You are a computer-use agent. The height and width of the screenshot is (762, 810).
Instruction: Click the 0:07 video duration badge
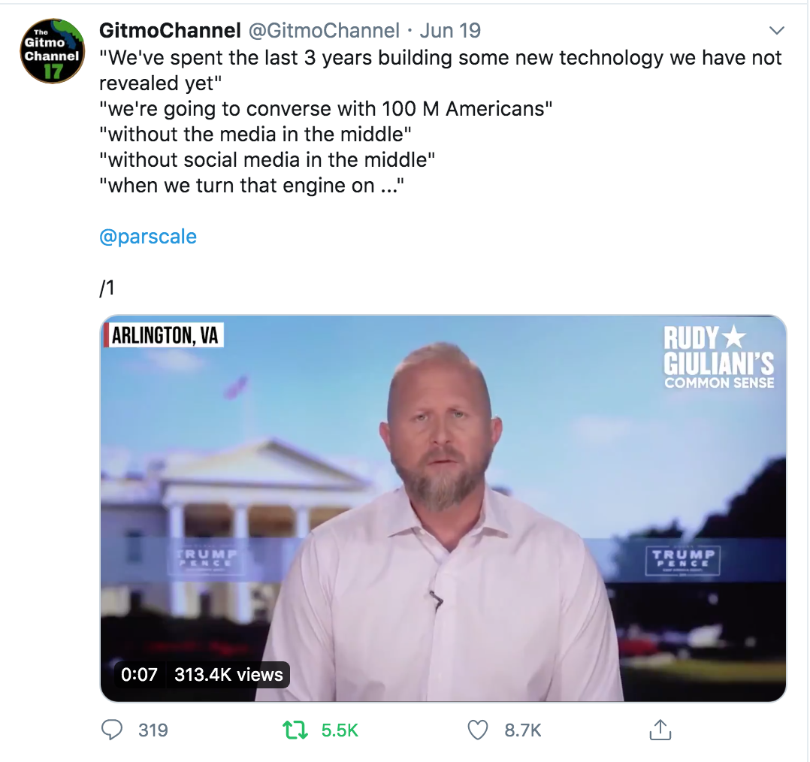coord(139,674)
